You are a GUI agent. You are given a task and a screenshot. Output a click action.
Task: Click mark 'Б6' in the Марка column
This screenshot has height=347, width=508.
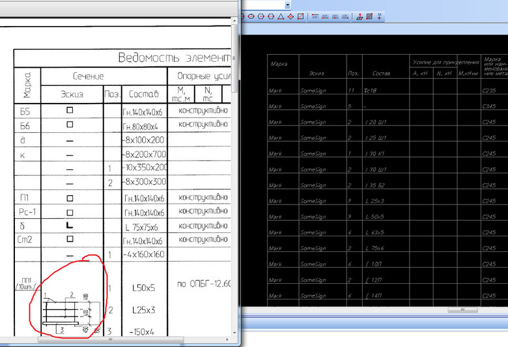point(25,126)
